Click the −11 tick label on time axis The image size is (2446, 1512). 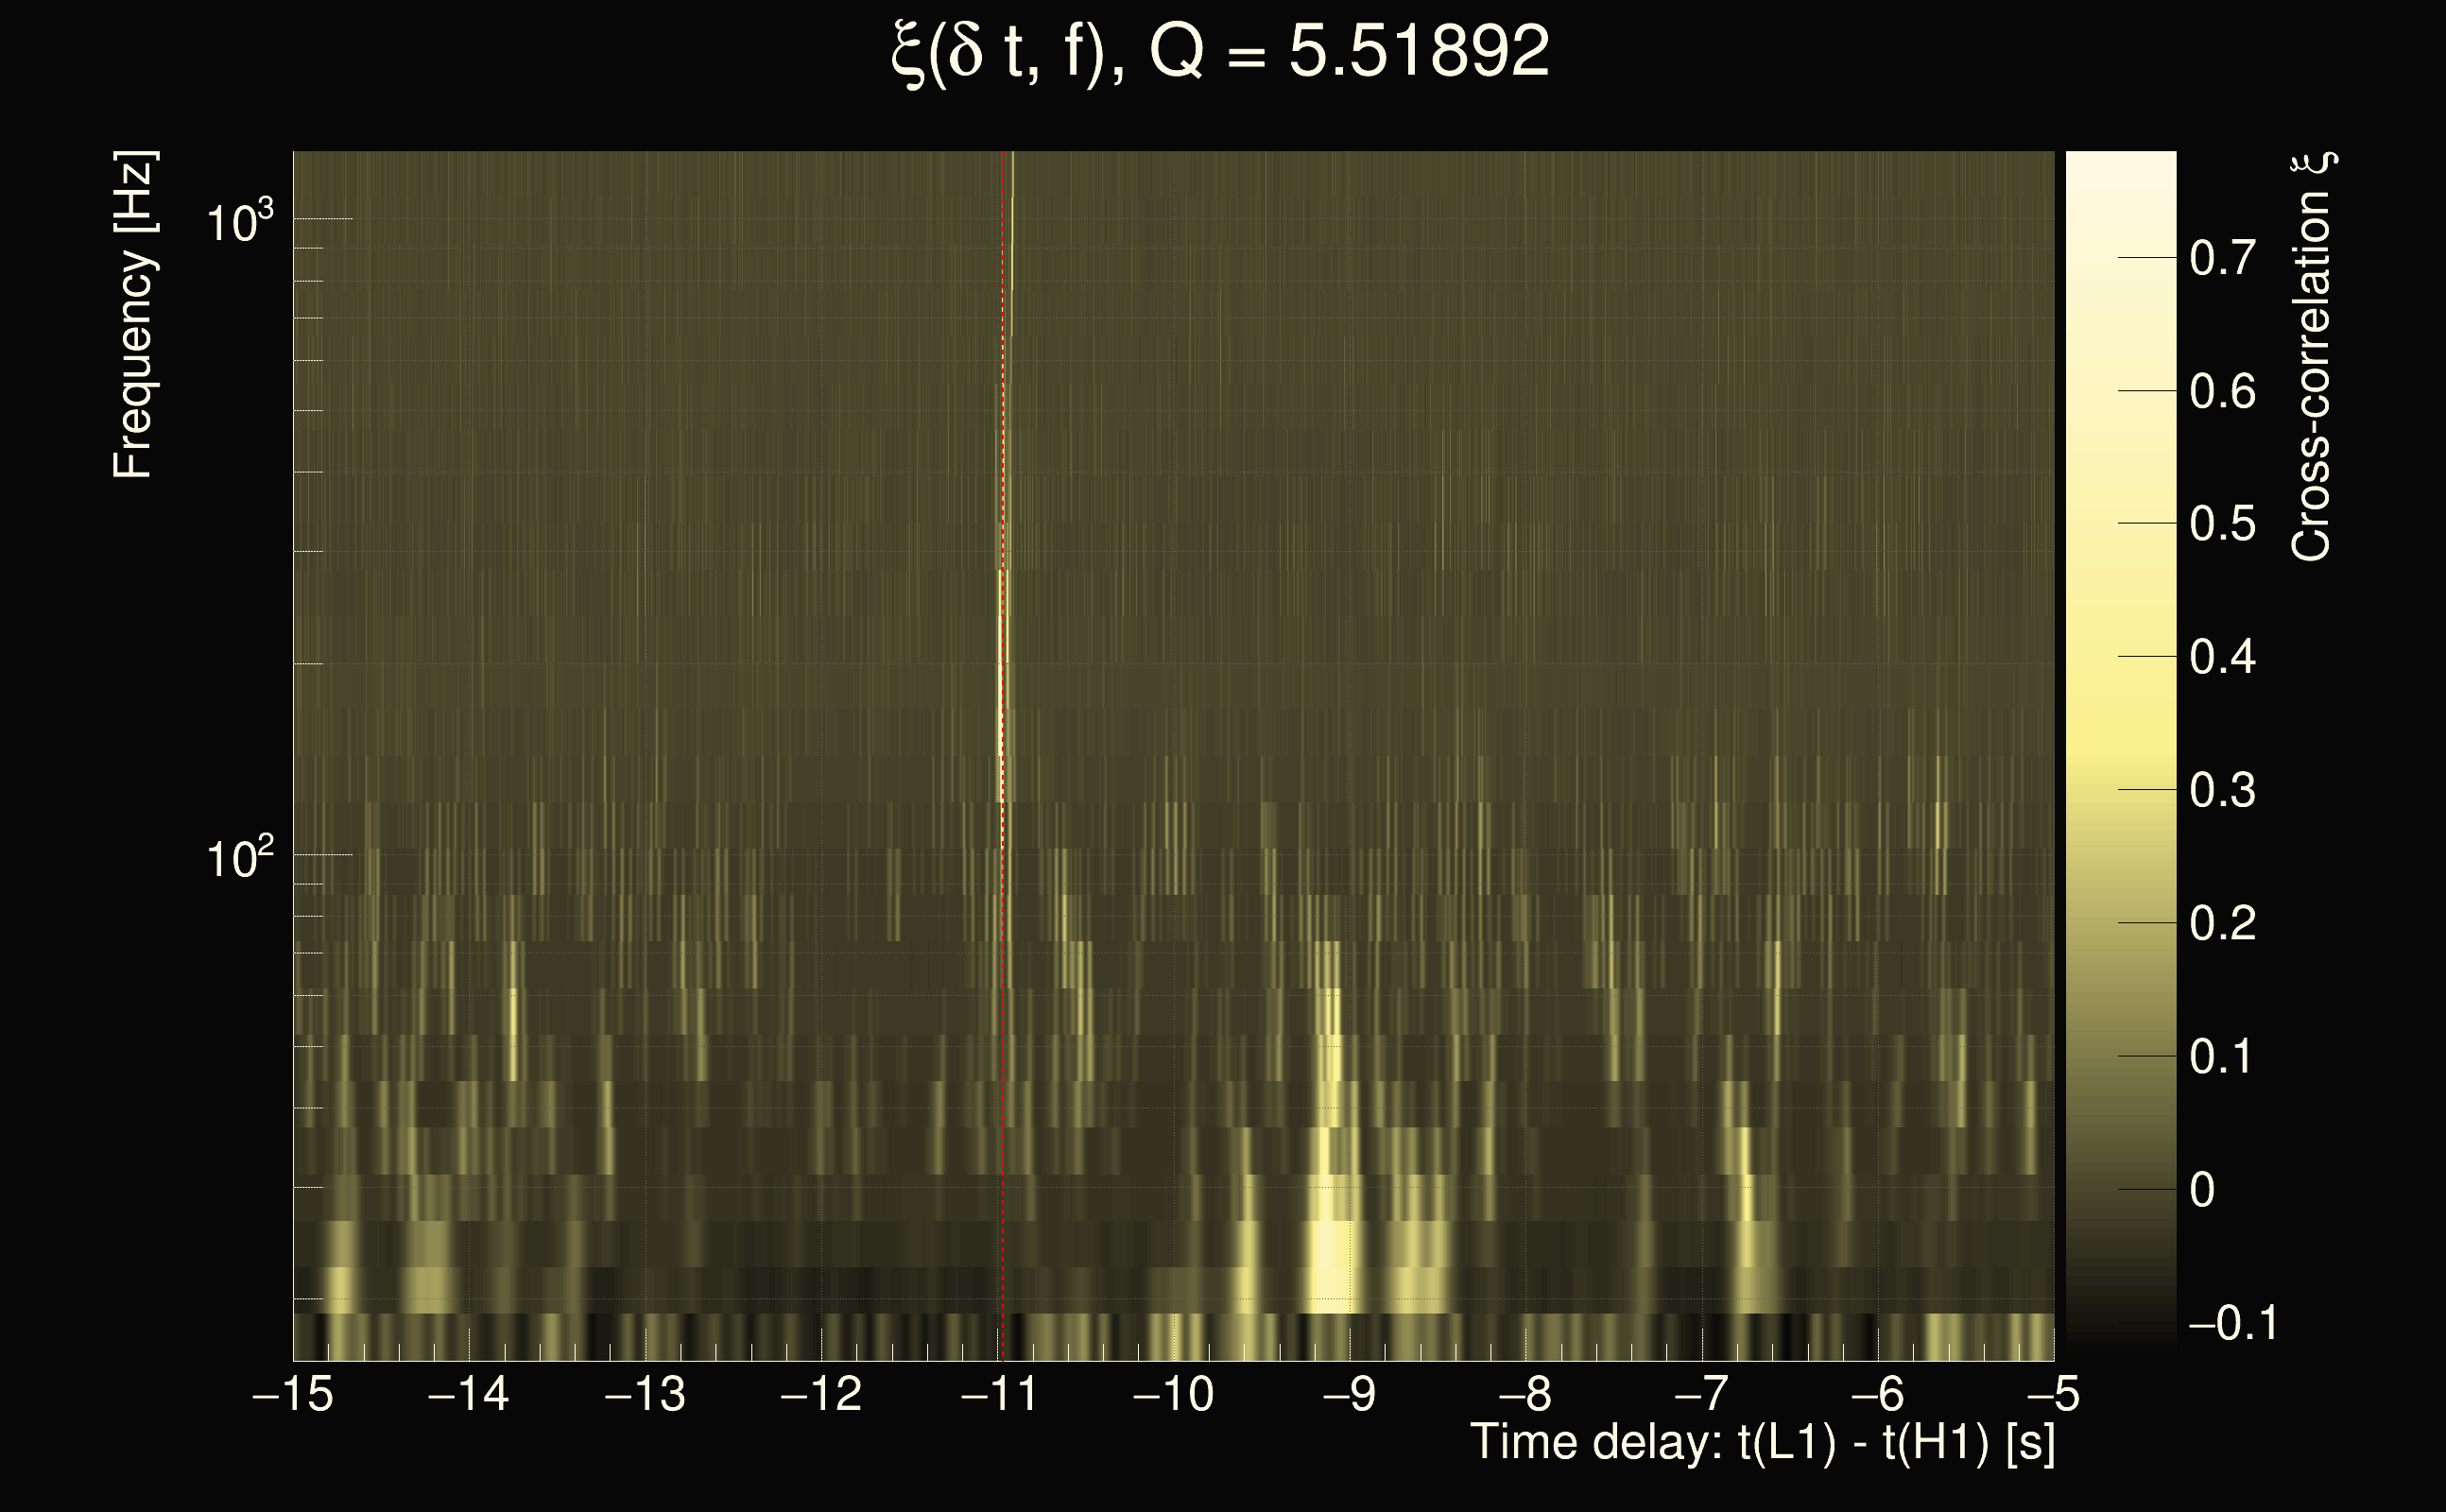point(1000,1394)
